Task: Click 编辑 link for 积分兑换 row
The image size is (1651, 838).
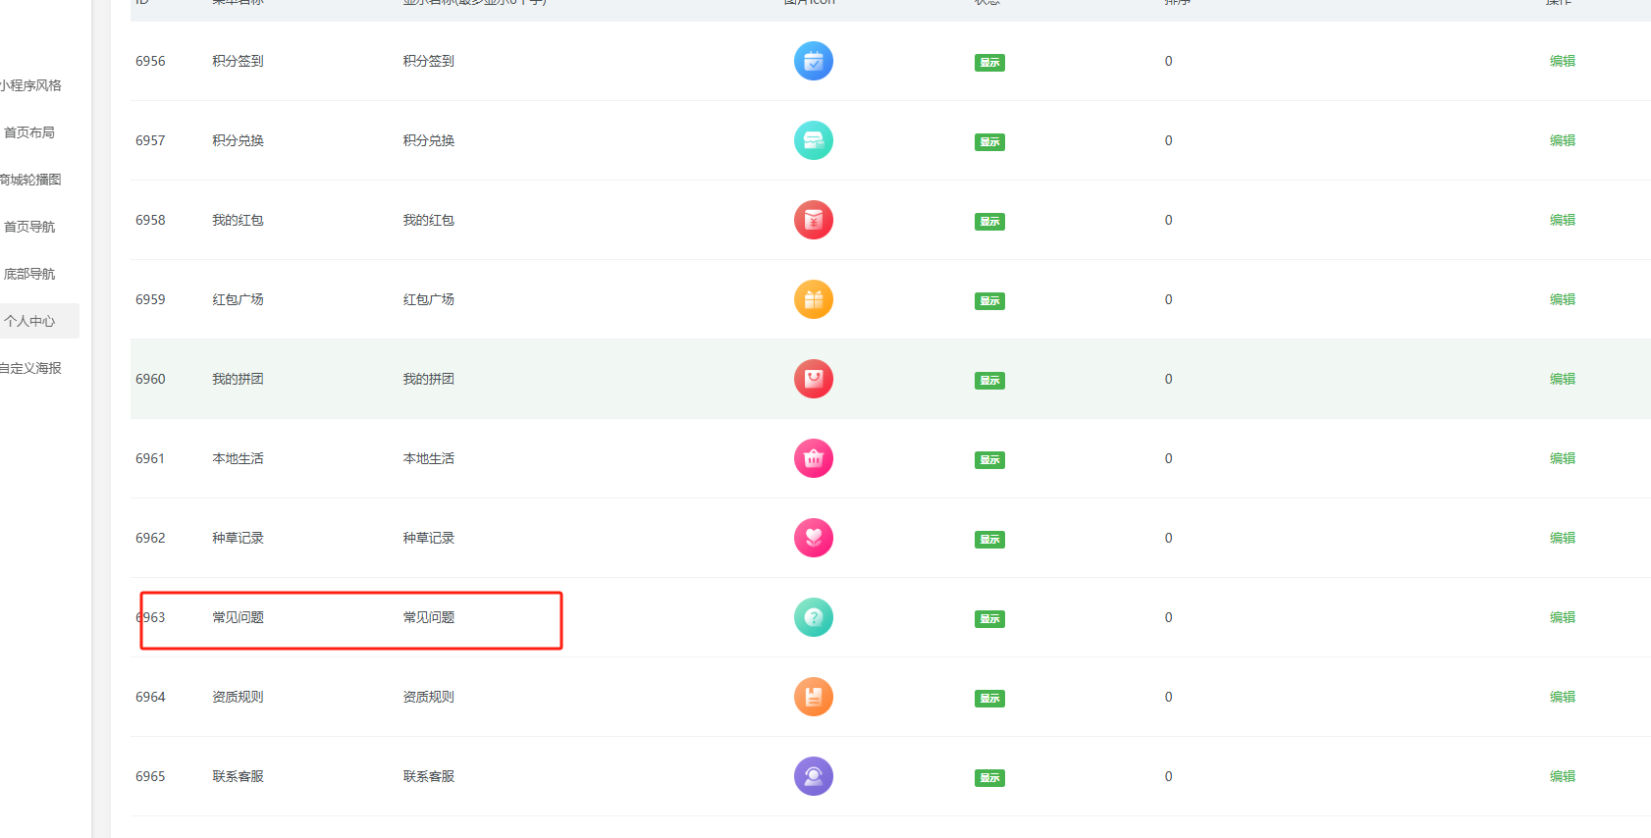Action: tap(1562, 140)
